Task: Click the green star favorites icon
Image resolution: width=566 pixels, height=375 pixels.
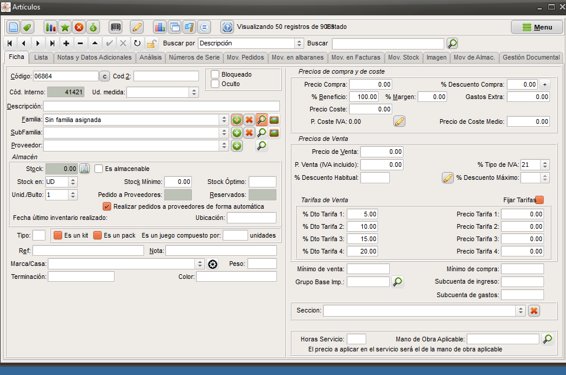Action: [x=65, y=27]
